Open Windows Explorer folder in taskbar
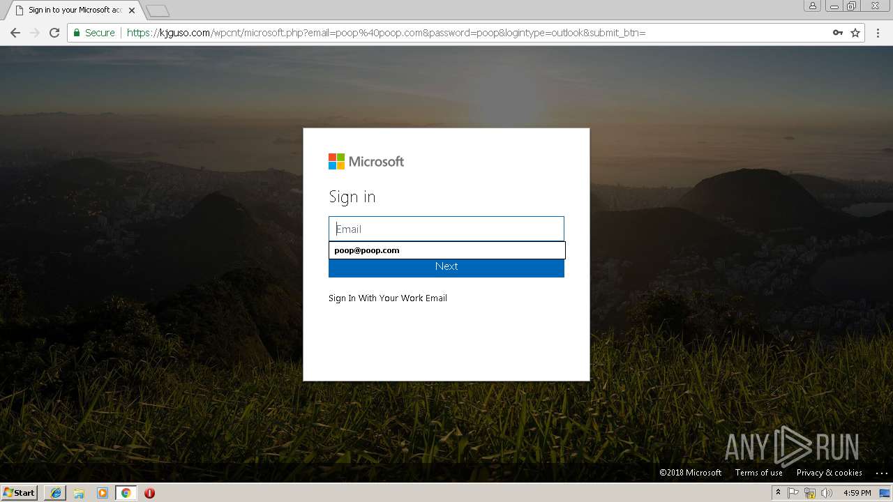The height and width of the screenshot is (502, 893). coord(79,493)
